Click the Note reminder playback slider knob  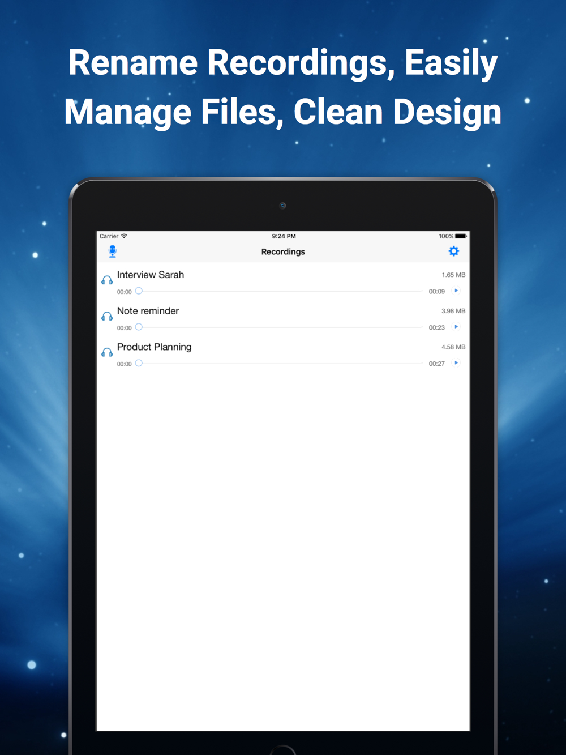click(x=139, y=327)
